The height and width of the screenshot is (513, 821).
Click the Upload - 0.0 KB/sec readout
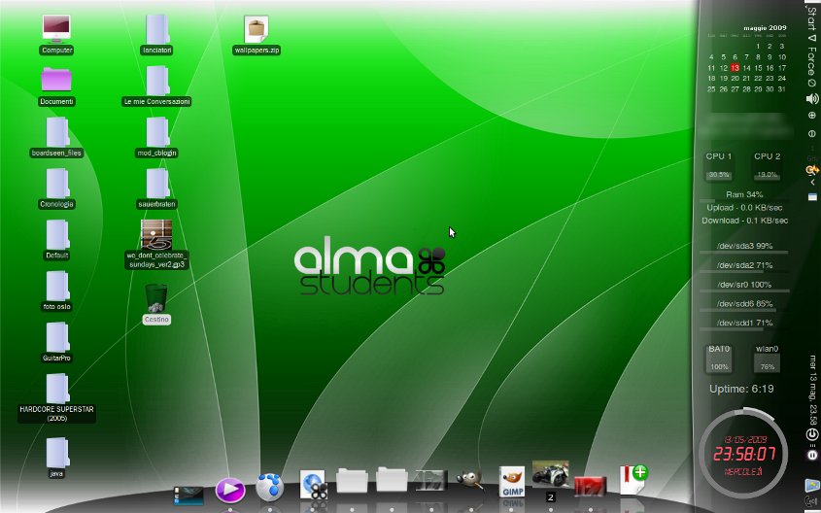pyautogui.click(x=744, y=207)
